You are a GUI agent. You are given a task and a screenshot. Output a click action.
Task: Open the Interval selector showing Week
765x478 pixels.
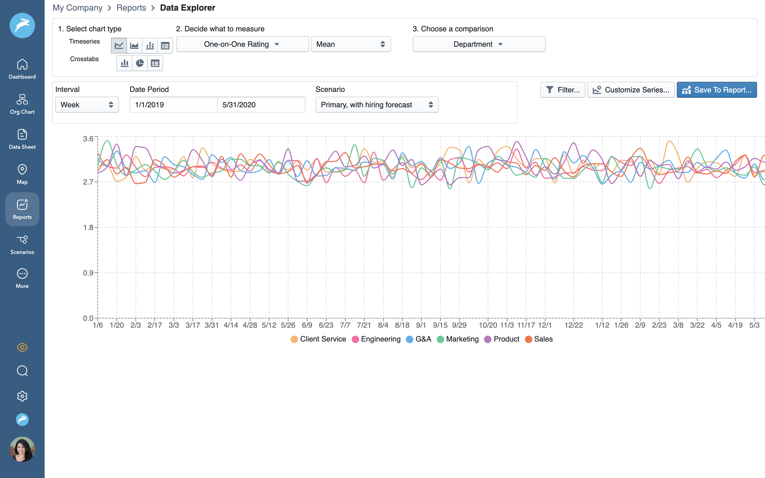point(87,104)
